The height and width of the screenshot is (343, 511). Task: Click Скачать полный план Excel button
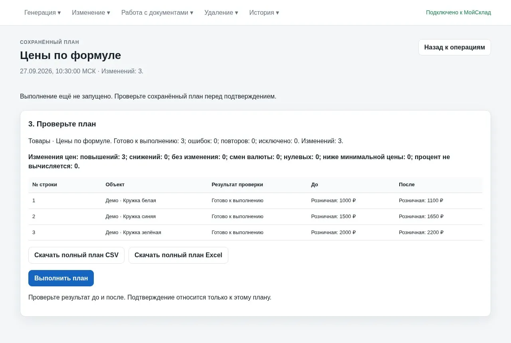pyautogui.click(x=178, y=255)
